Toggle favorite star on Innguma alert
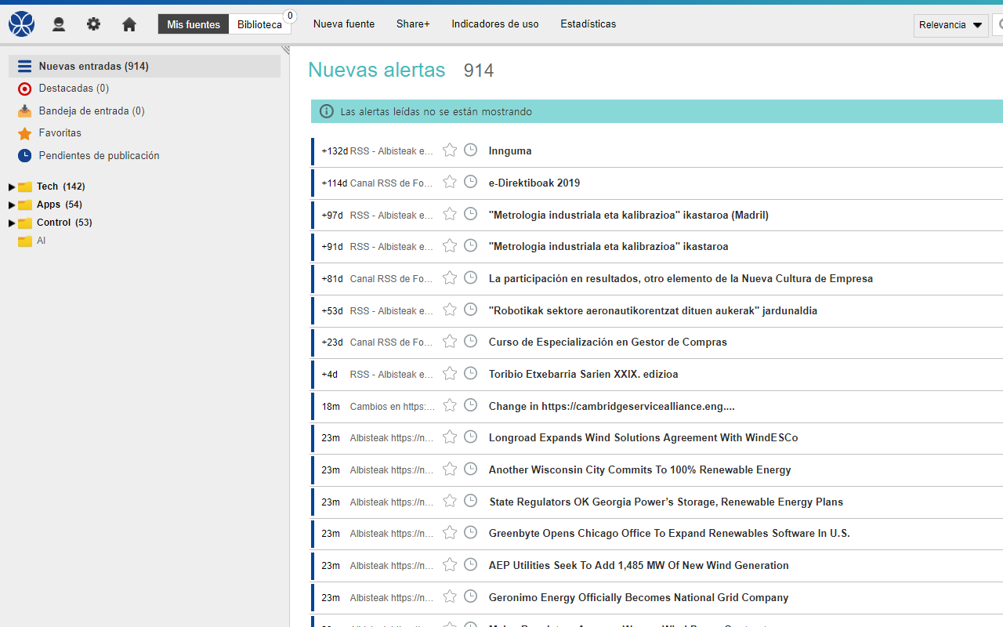Viewport: 1003px width, 627px height. [450, 150]
